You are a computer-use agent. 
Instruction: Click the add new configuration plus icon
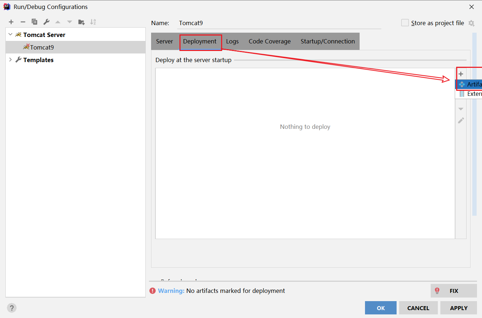(11, 22)
